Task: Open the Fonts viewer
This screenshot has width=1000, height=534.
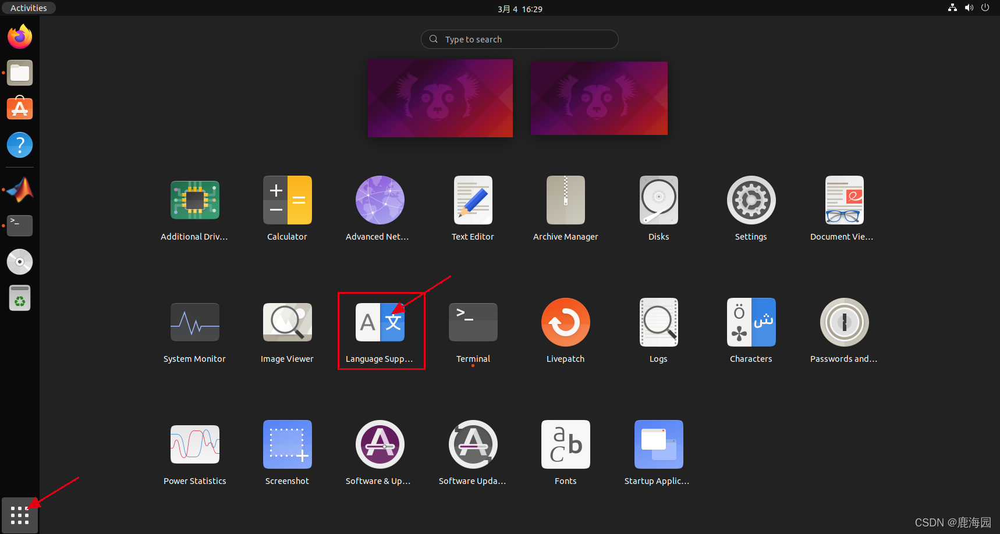Action: [565, 444]
